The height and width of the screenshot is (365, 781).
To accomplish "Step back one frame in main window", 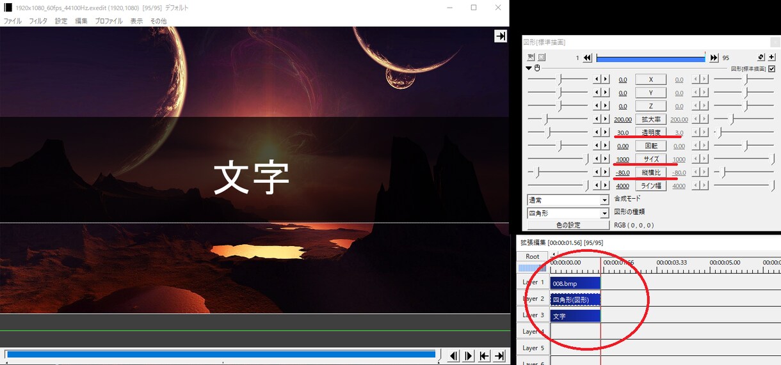I will [x=454, y=356].
